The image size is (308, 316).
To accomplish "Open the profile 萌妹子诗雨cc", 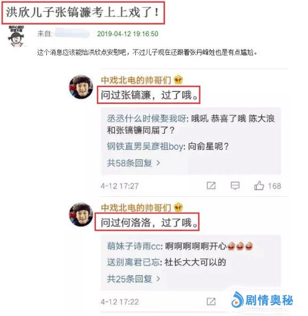I will point(134,246).
